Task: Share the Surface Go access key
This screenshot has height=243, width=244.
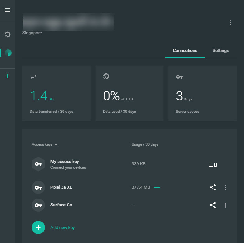Action: tap(213, 205)
